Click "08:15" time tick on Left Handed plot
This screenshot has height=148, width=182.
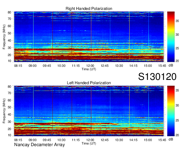tap(18, 140)
